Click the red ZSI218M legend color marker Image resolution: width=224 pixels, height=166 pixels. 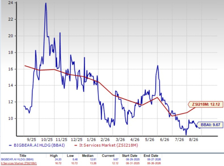click(76, 145)
